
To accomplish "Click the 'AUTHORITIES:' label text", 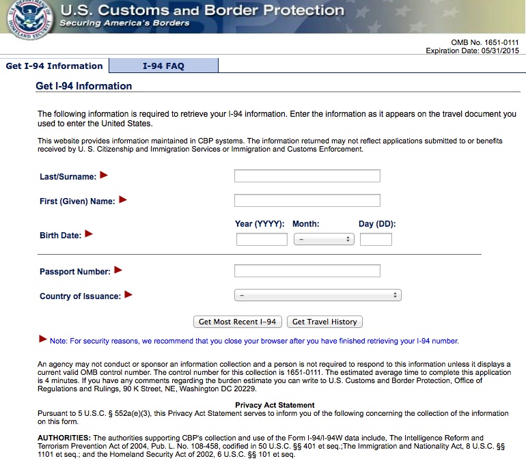I will (64, 438).
